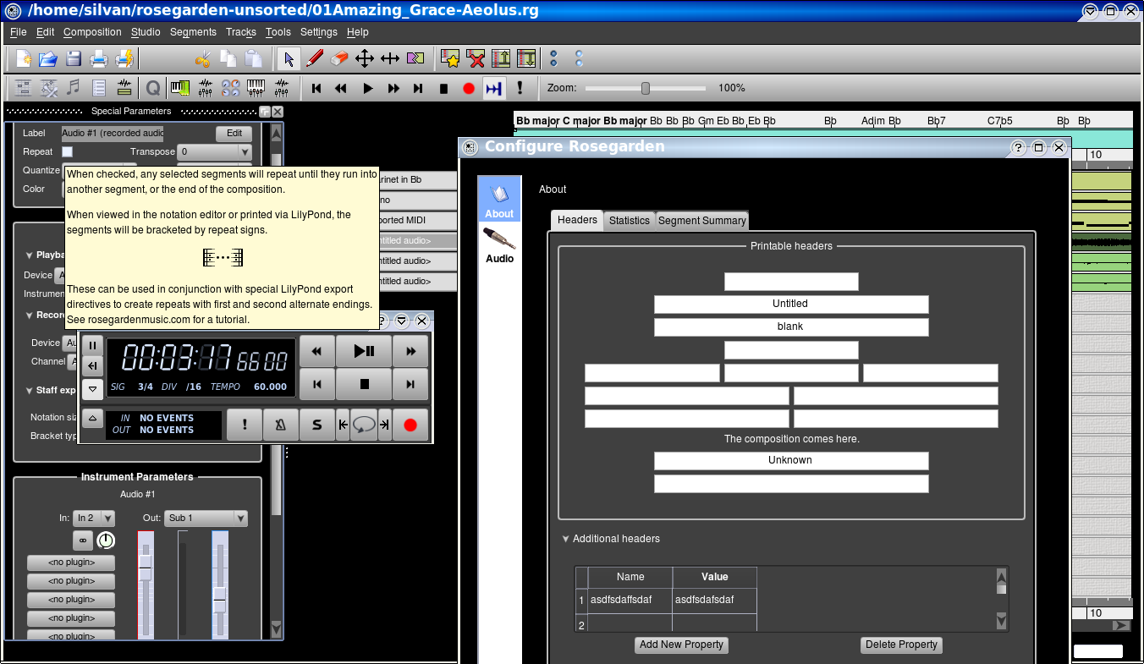The image size is (1144, 664).
Task: Select the eraser tool in toolbar
Action: point(338,59)
